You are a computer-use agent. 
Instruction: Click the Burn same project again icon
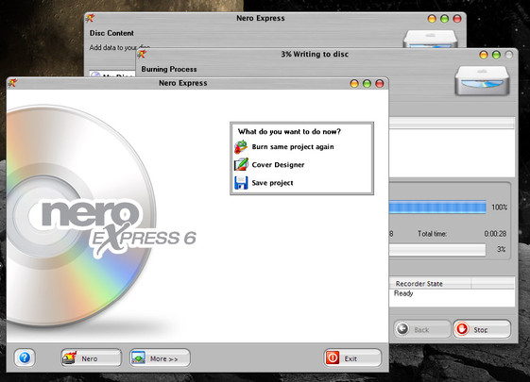point(241,147)
